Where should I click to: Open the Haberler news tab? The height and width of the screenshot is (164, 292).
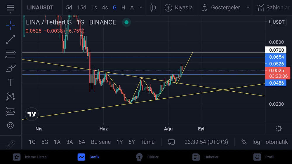point(205,157)
